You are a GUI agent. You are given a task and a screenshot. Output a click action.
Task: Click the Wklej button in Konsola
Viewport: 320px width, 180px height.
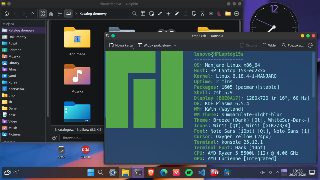click(269, 45)
